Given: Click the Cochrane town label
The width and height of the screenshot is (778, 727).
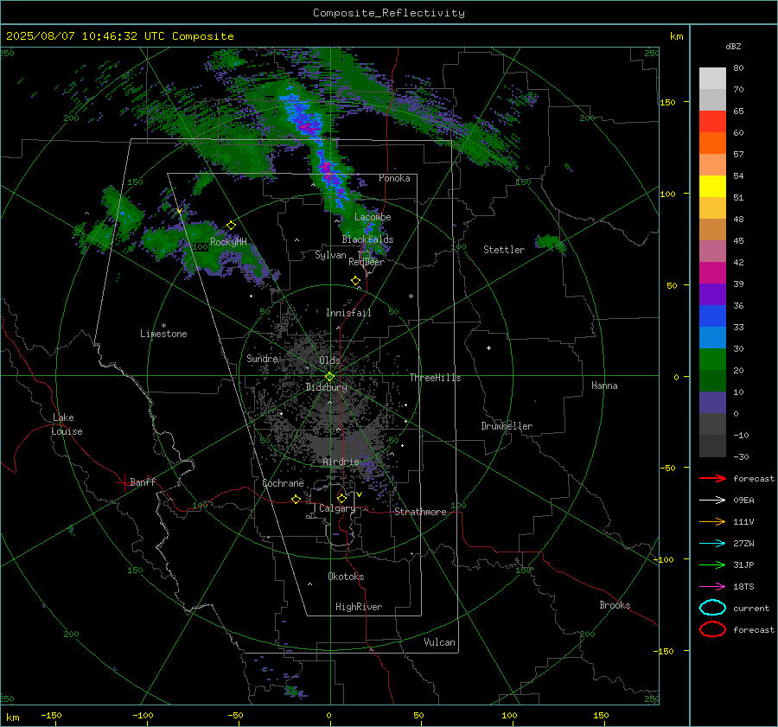Looking at the screenshot, I should pyautogui.click(x=283, y=483).
